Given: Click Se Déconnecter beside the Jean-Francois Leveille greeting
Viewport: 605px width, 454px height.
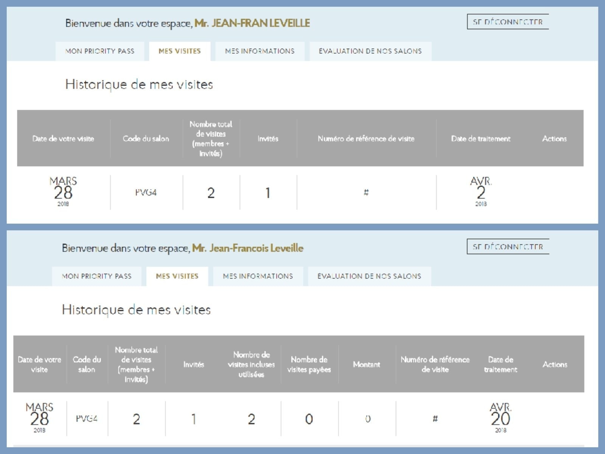Looking at the screenshot, I should tap(507, 247).
